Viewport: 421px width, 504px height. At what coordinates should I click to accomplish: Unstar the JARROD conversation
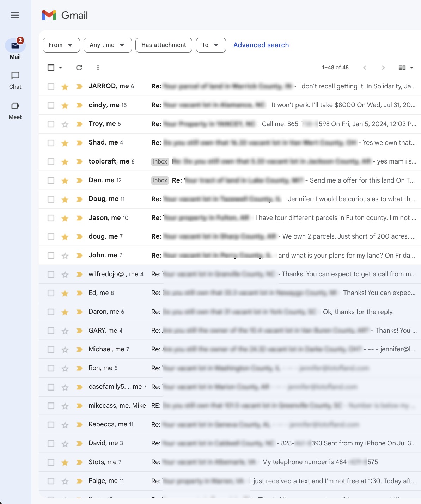(65, 86)
